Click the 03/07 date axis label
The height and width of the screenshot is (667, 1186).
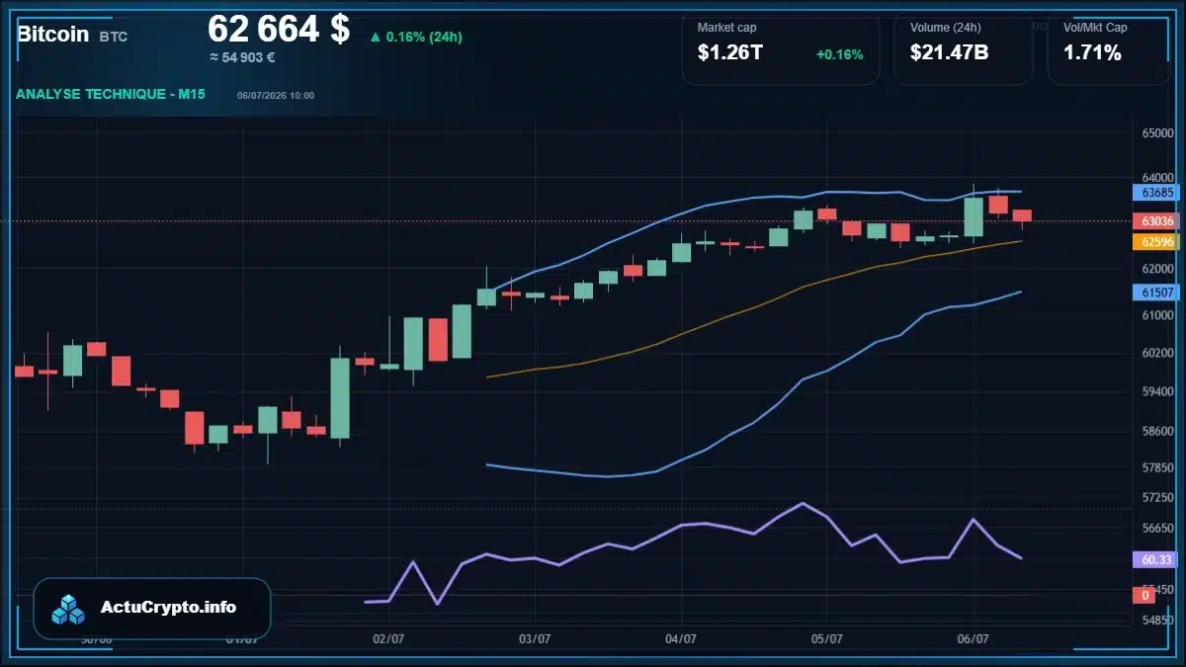point(535,639)
